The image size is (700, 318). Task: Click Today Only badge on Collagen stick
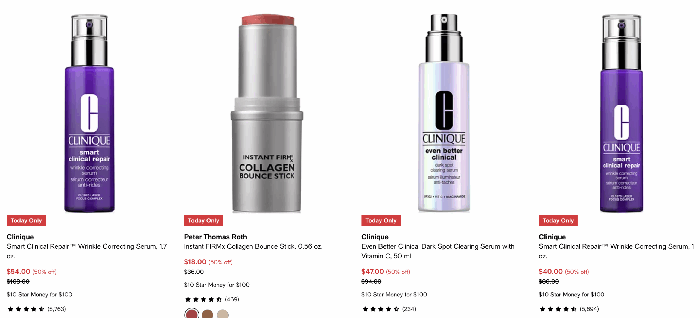(x=203, y=220)
